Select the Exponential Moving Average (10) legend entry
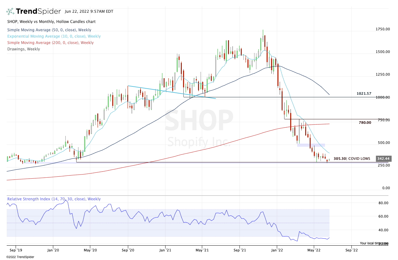This screenshot has height=260, width=398. [54, 36]
